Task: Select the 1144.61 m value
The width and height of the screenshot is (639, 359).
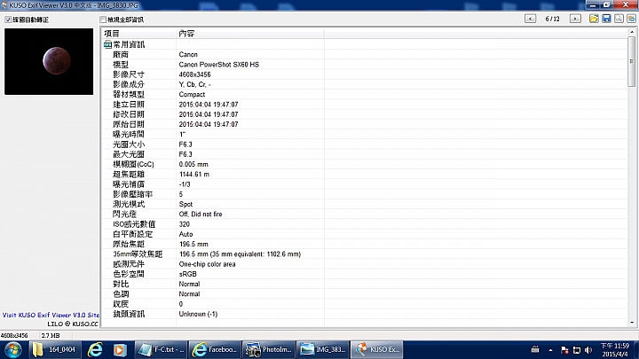Action: pyautogui.click(x=194, y=175)
